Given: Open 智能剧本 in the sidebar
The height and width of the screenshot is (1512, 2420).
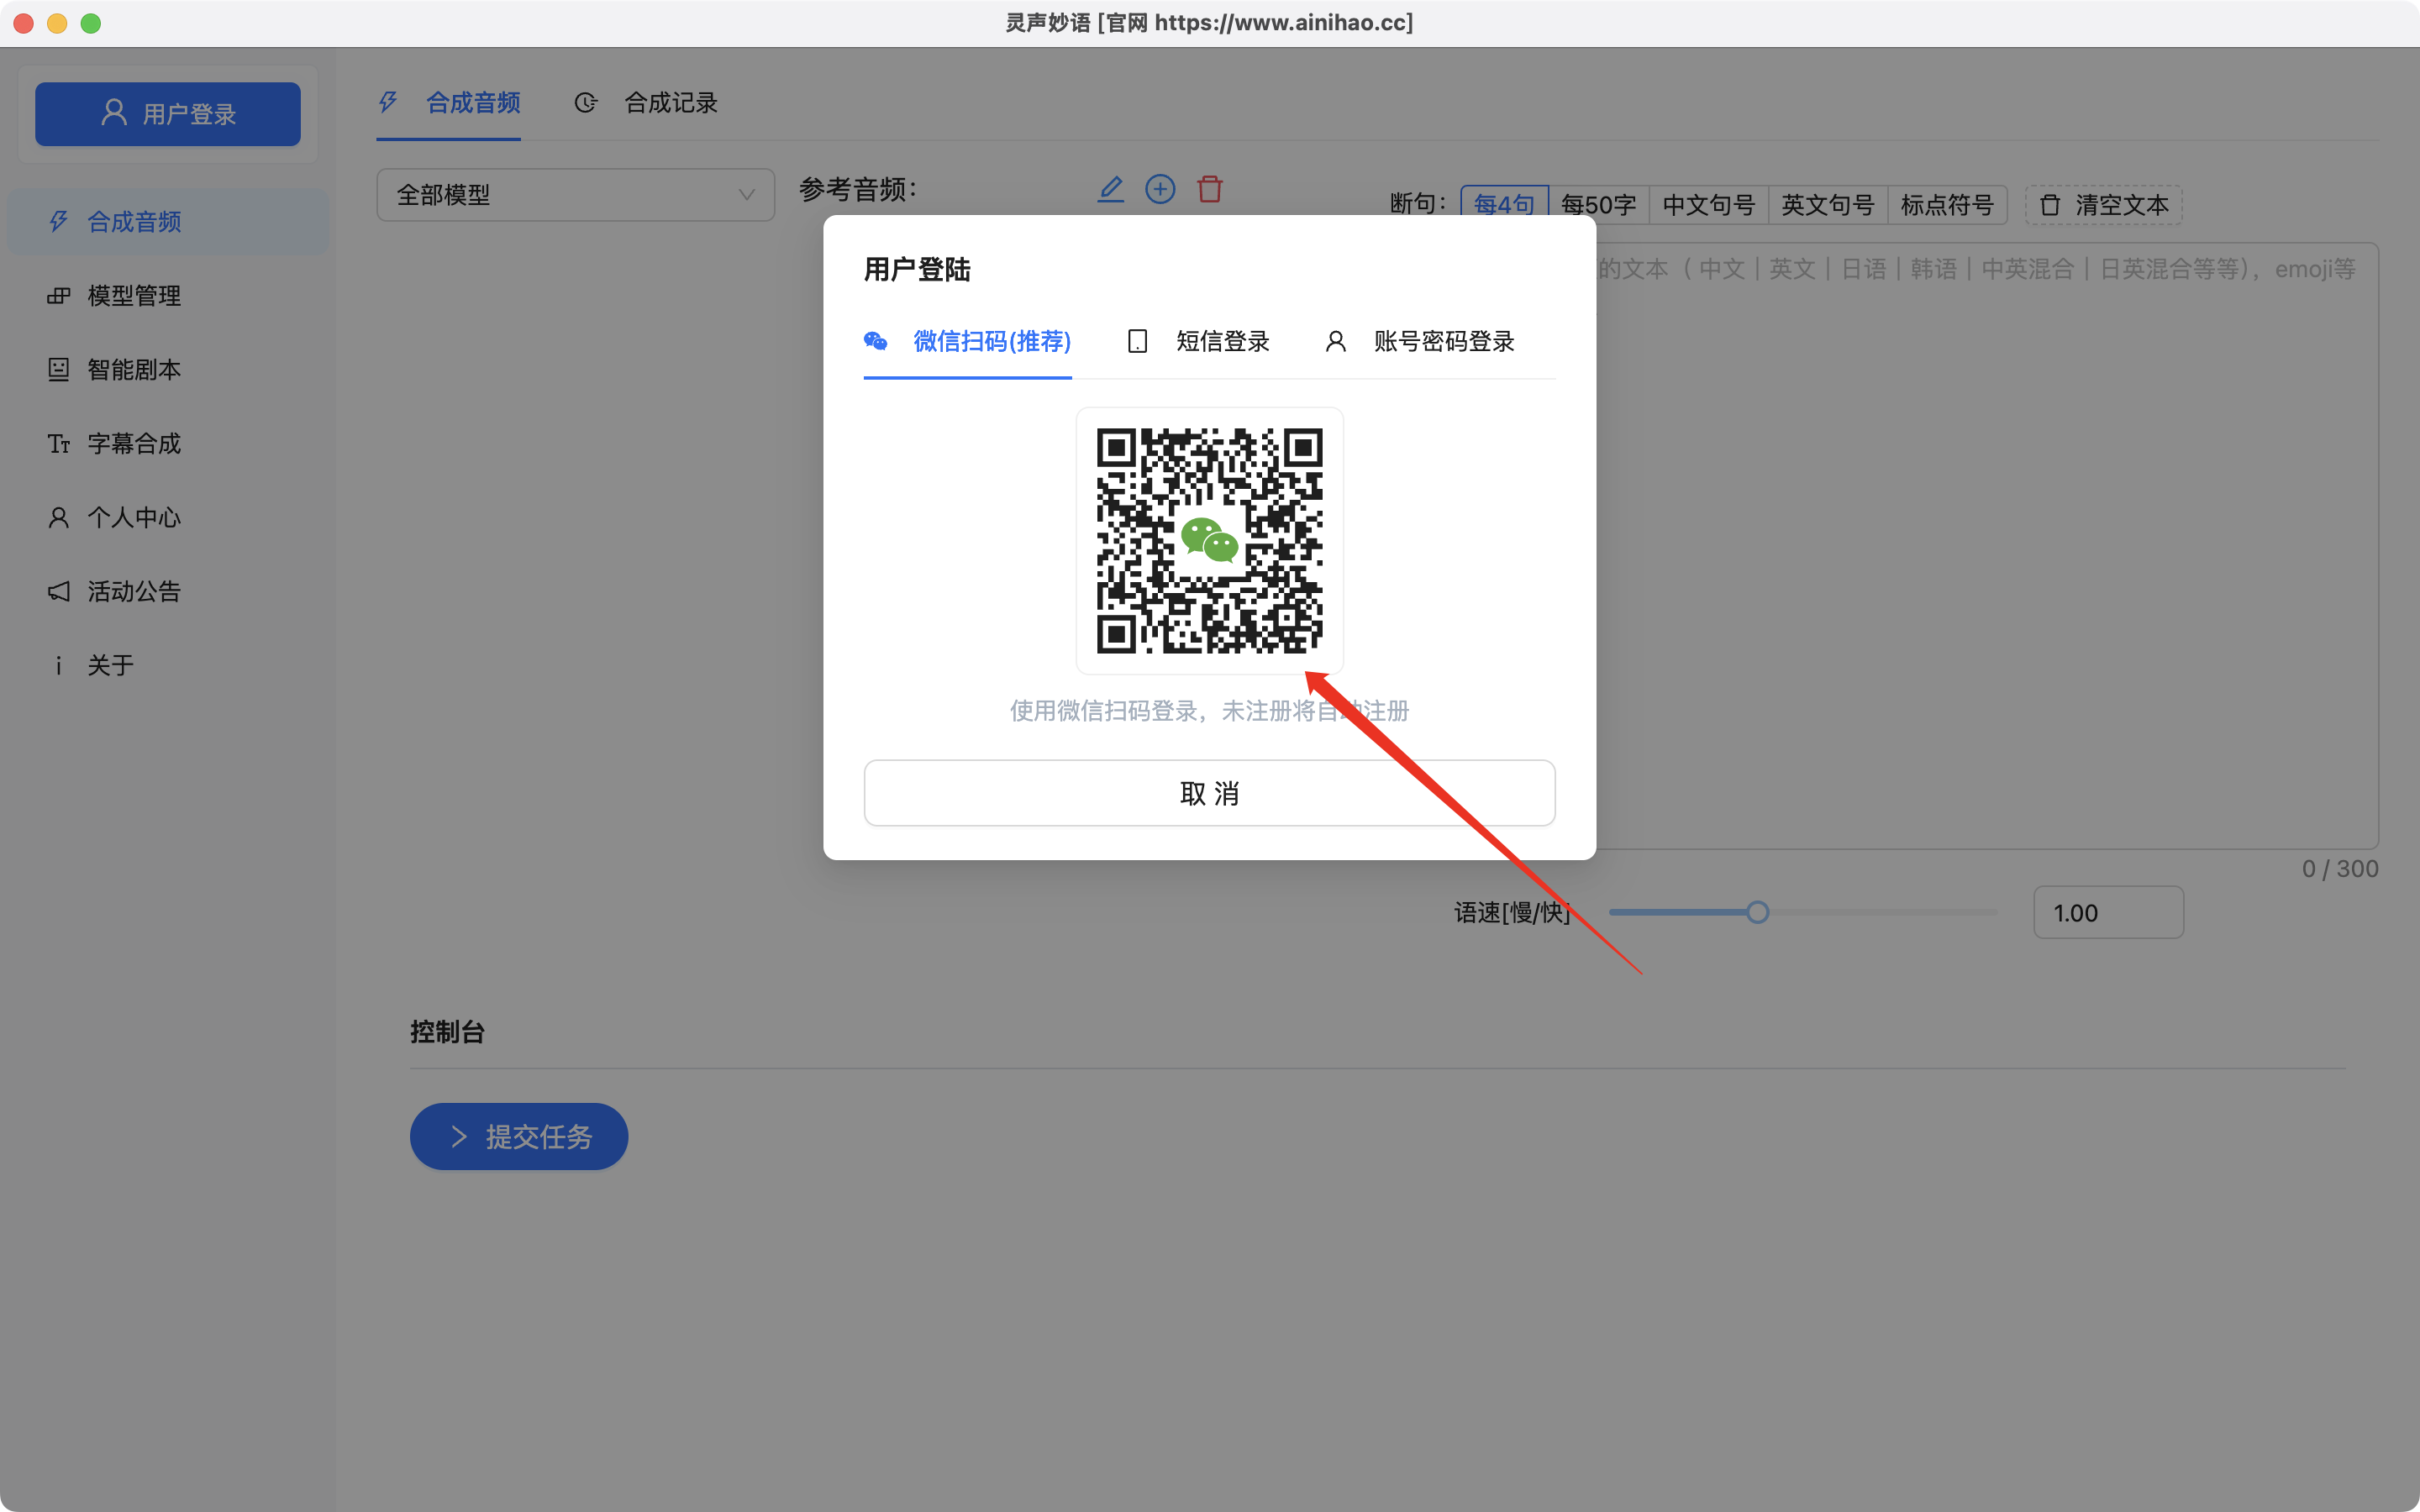Looking at the screenshot, I should (168, 370).
